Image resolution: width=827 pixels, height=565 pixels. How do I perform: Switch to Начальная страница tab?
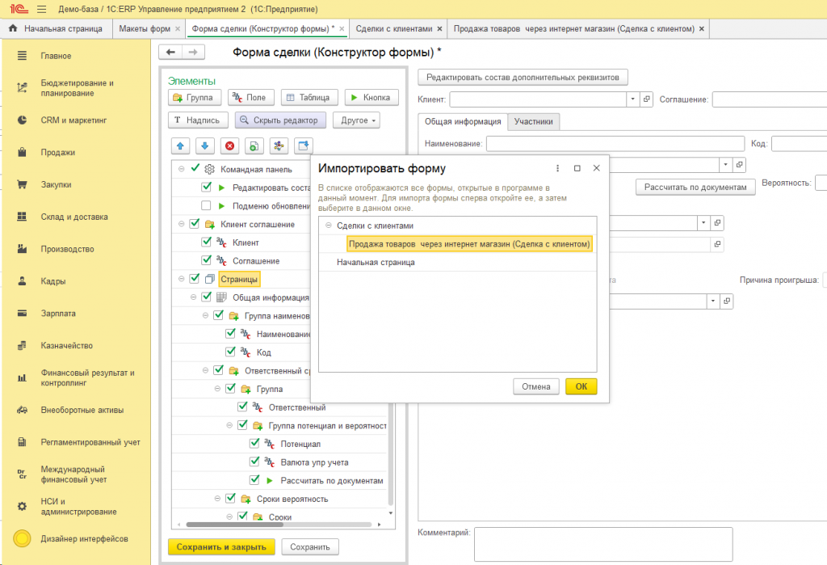pos(57,28)
